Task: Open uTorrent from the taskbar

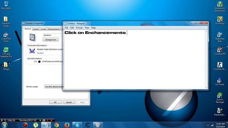Action: tap(36, 125)
